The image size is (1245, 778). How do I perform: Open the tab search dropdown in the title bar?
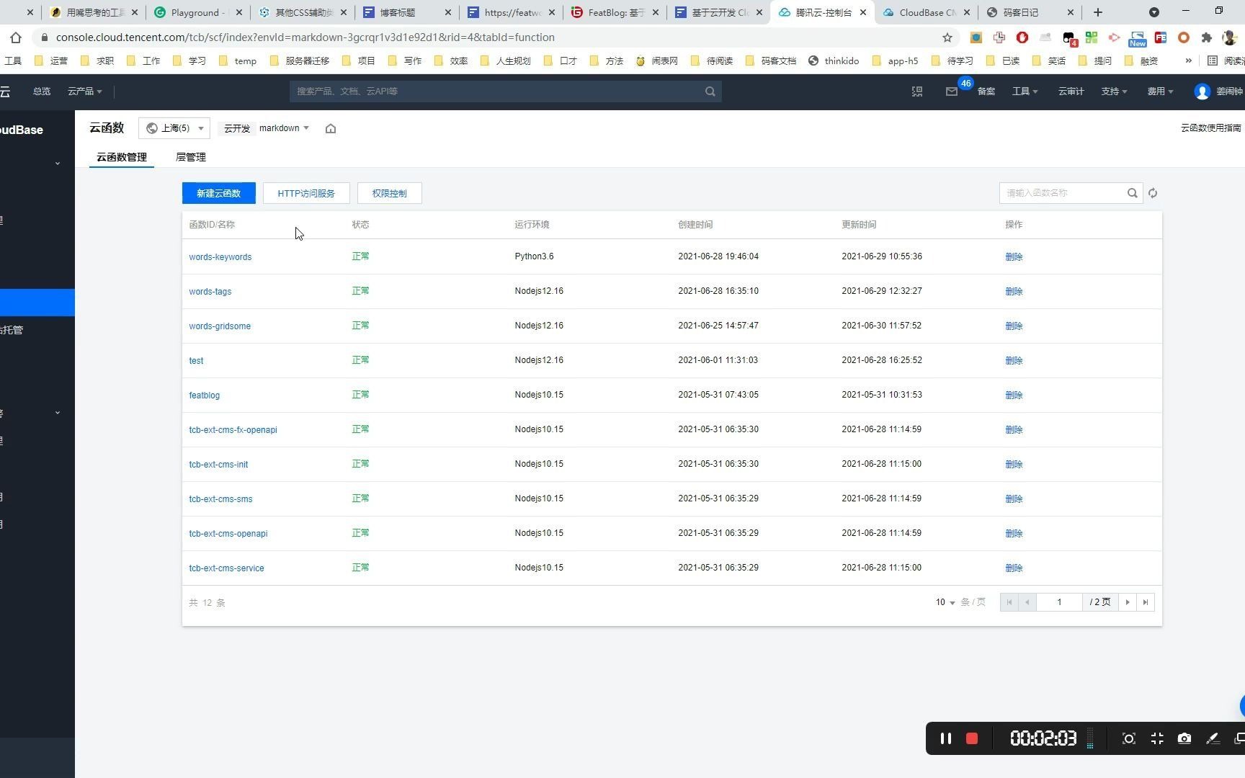click(x=1153, y=12)
